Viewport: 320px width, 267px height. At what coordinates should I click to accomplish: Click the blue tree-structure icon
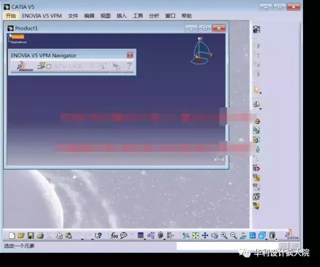[x=151, y=235]
